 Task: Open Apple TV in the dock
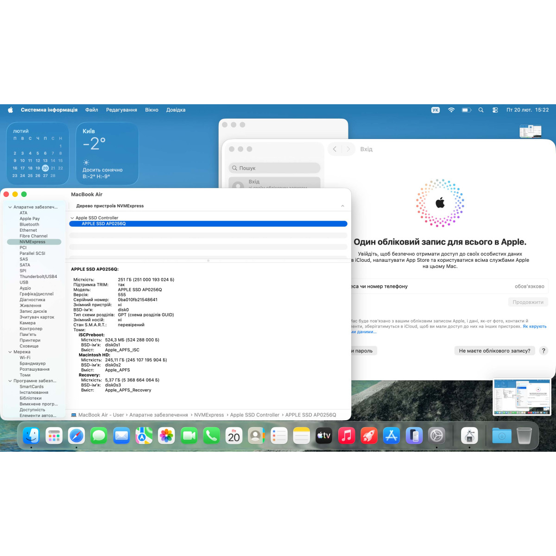pyautogui.click(x=324, y=436)
